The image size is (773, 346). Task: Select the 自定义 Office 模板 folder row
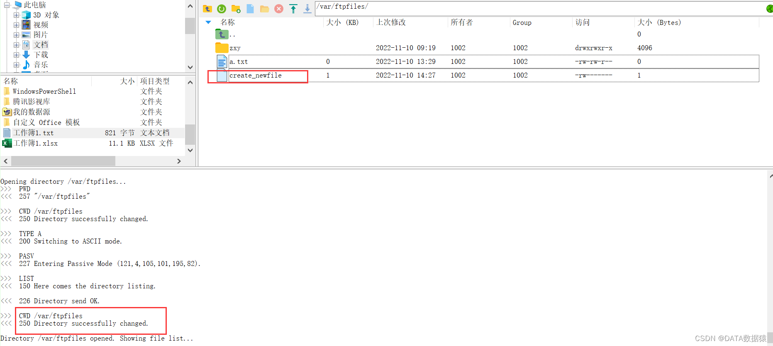(x=93, y=122)
